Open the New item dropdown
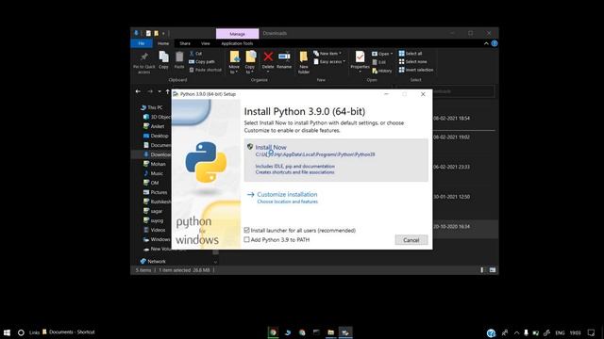 point(327,54)
